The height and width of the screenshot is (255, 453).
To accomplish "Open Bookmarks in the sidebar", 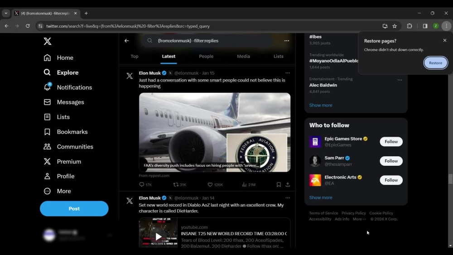I will [66, 132].
